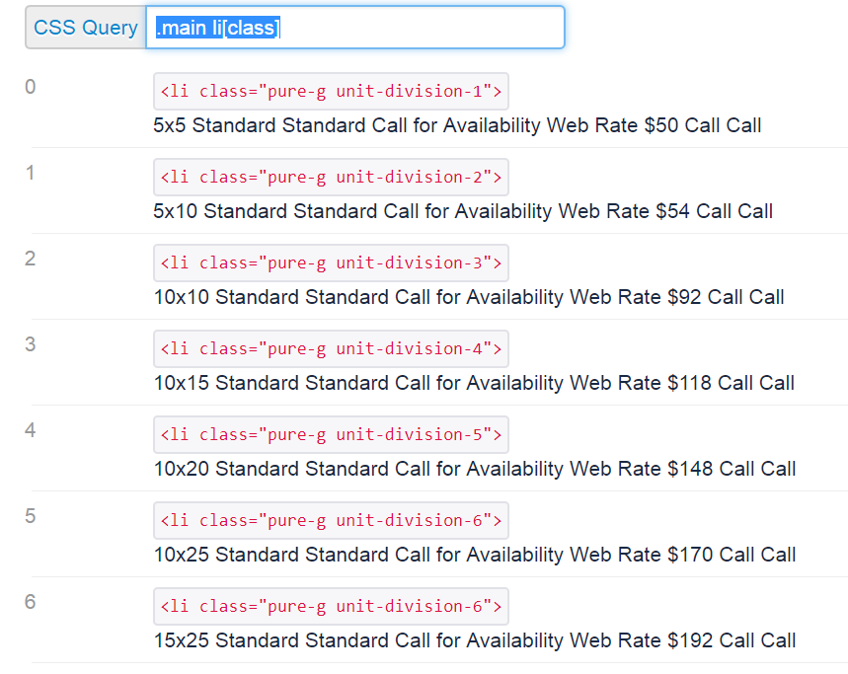Click the 5x10 Standard $54 result text

coord(463,211)
